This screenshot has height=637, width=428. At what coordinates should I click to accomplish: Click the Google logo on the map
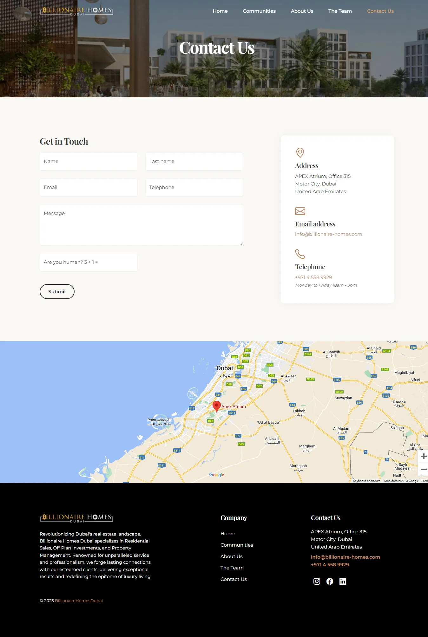[217, 475]
